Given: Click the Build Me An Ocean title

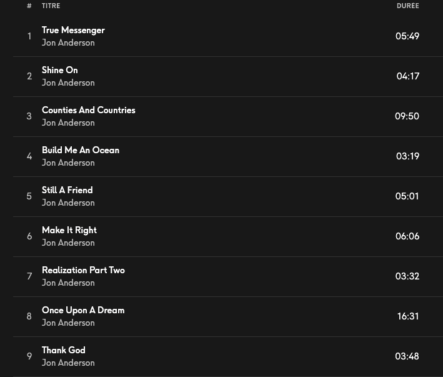Looking at the screenshot, I should tap(81, 150).
